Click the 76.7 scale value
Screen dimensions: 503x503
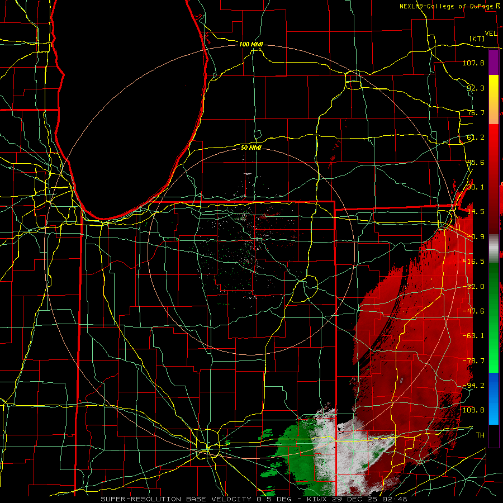pos(476,112)
